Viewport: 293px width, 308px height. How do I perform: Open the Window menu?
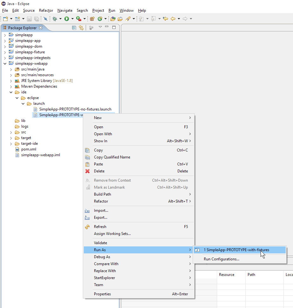[127, 10]
